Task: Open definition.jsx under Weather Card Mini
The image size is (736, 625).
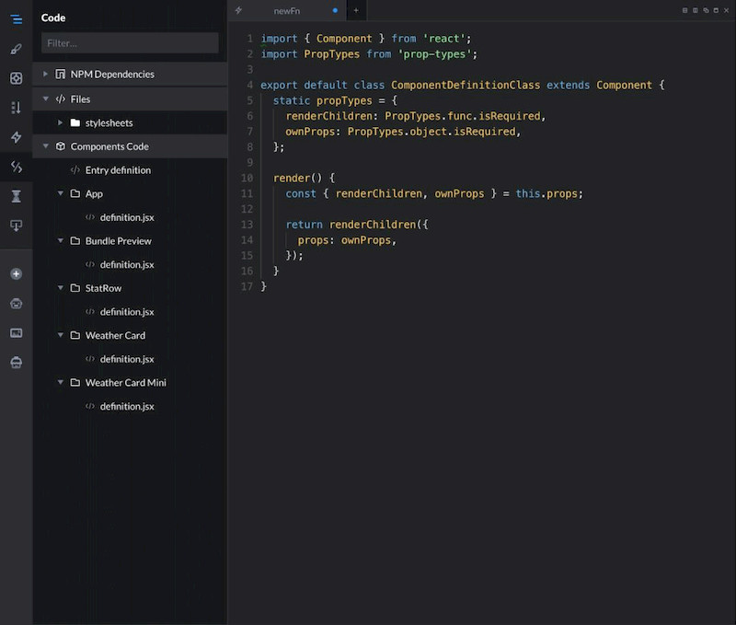Action: [127, 407]
